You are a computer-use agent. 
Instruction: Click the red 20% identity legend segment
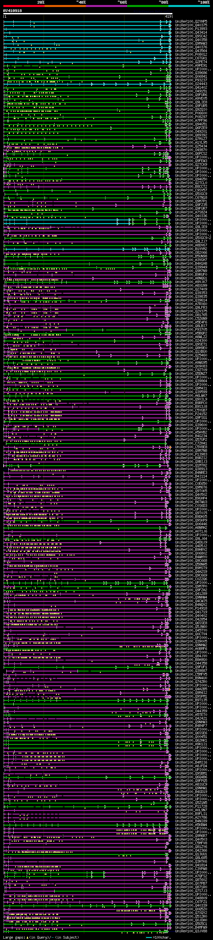tap(24, 6)
